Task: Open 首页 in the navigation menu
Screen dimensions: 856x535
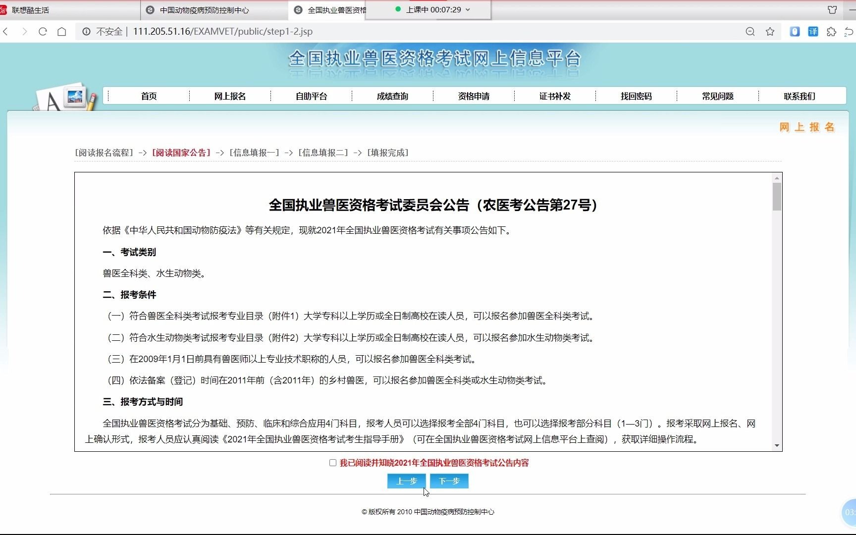Action: (x=149, y=96)
